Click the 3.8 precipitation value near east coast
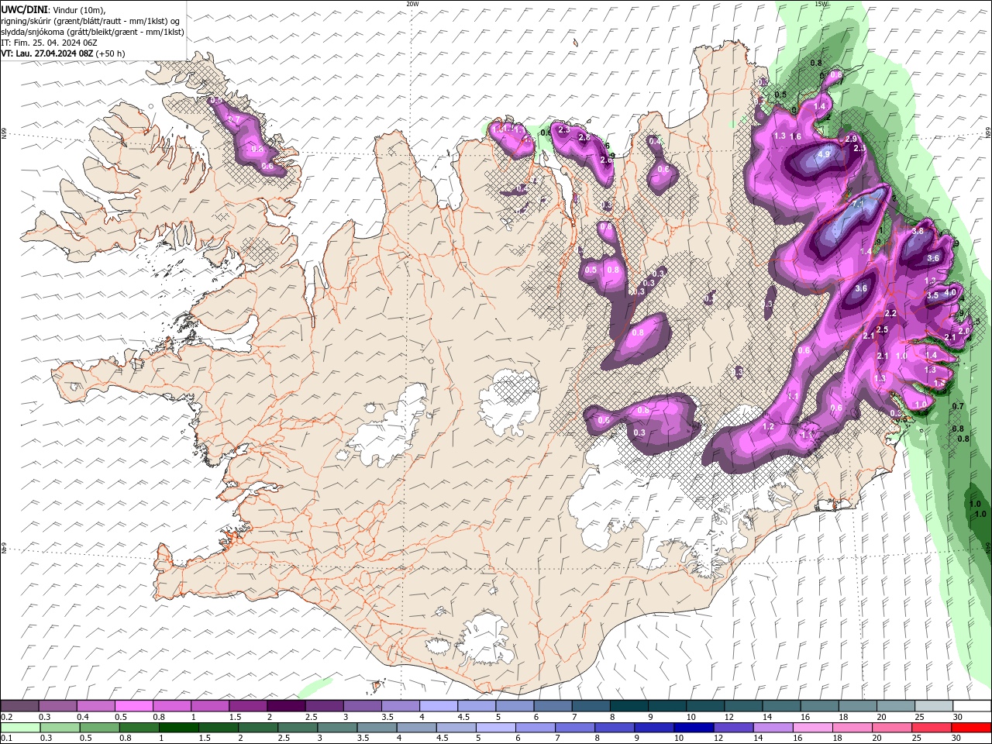 point(918,231)
